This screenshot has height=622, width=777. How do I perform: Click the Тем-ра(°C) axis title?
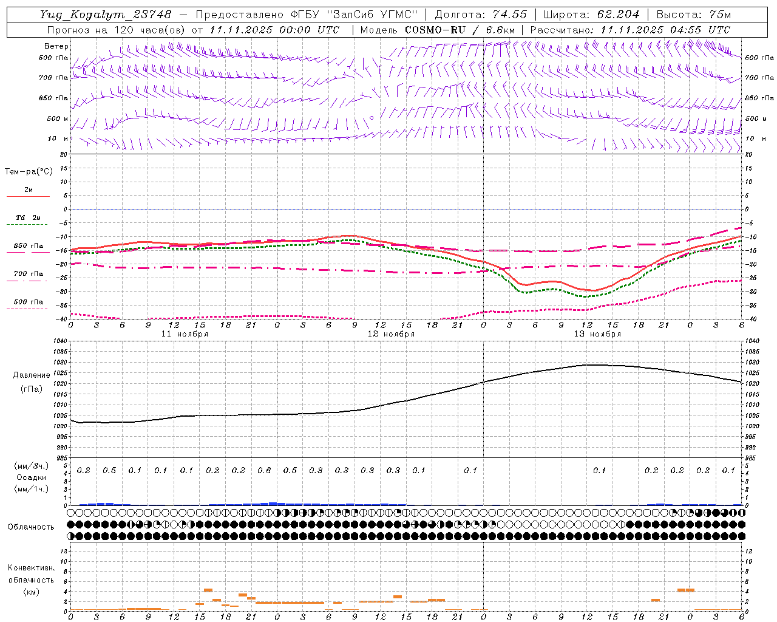pos(29,172)
